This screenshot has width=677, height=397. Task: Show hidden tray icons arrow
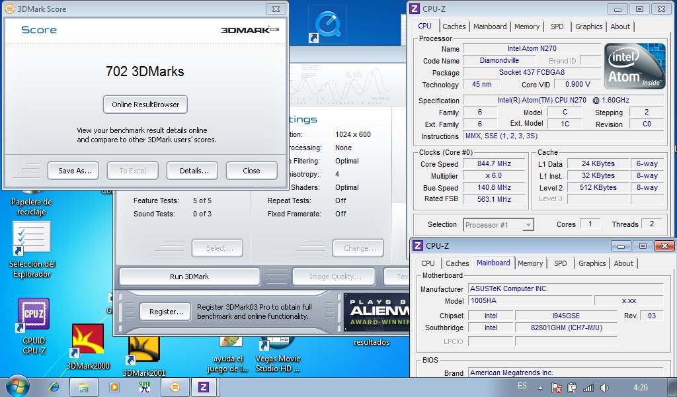point(540,388)
